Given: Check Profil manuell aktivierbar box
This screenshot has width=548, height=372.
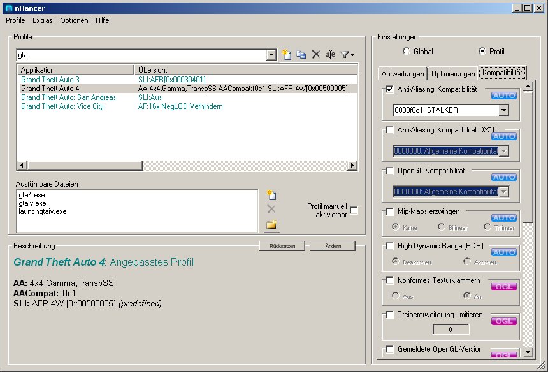Looking at the screenshot, I should pyautogui.click(x=354, y=211).
